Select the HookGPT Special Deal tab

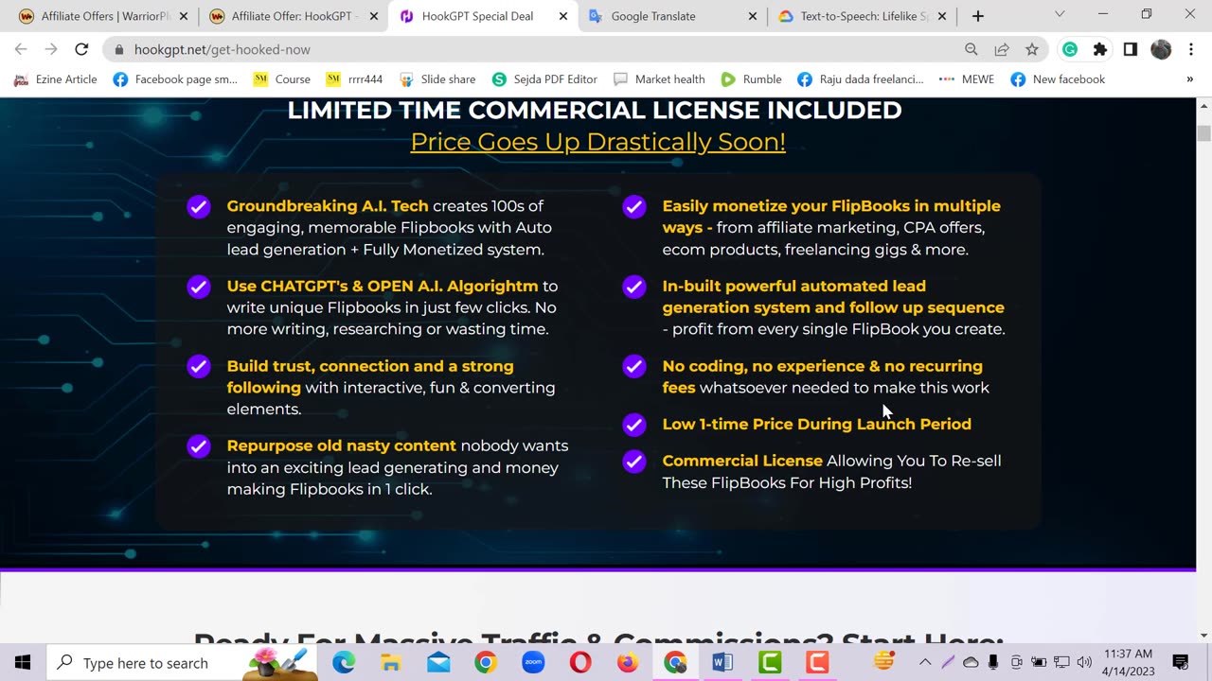tap(483, 16)
